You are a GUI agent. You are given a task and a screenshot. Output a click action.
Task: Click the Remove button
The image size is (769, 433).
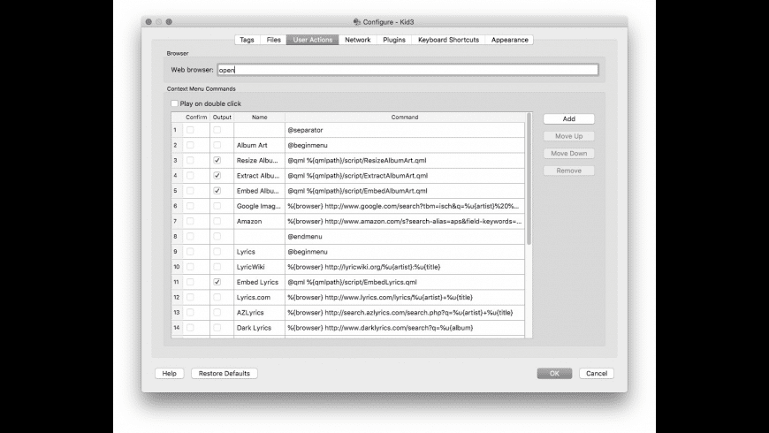[x=569, y=171]
